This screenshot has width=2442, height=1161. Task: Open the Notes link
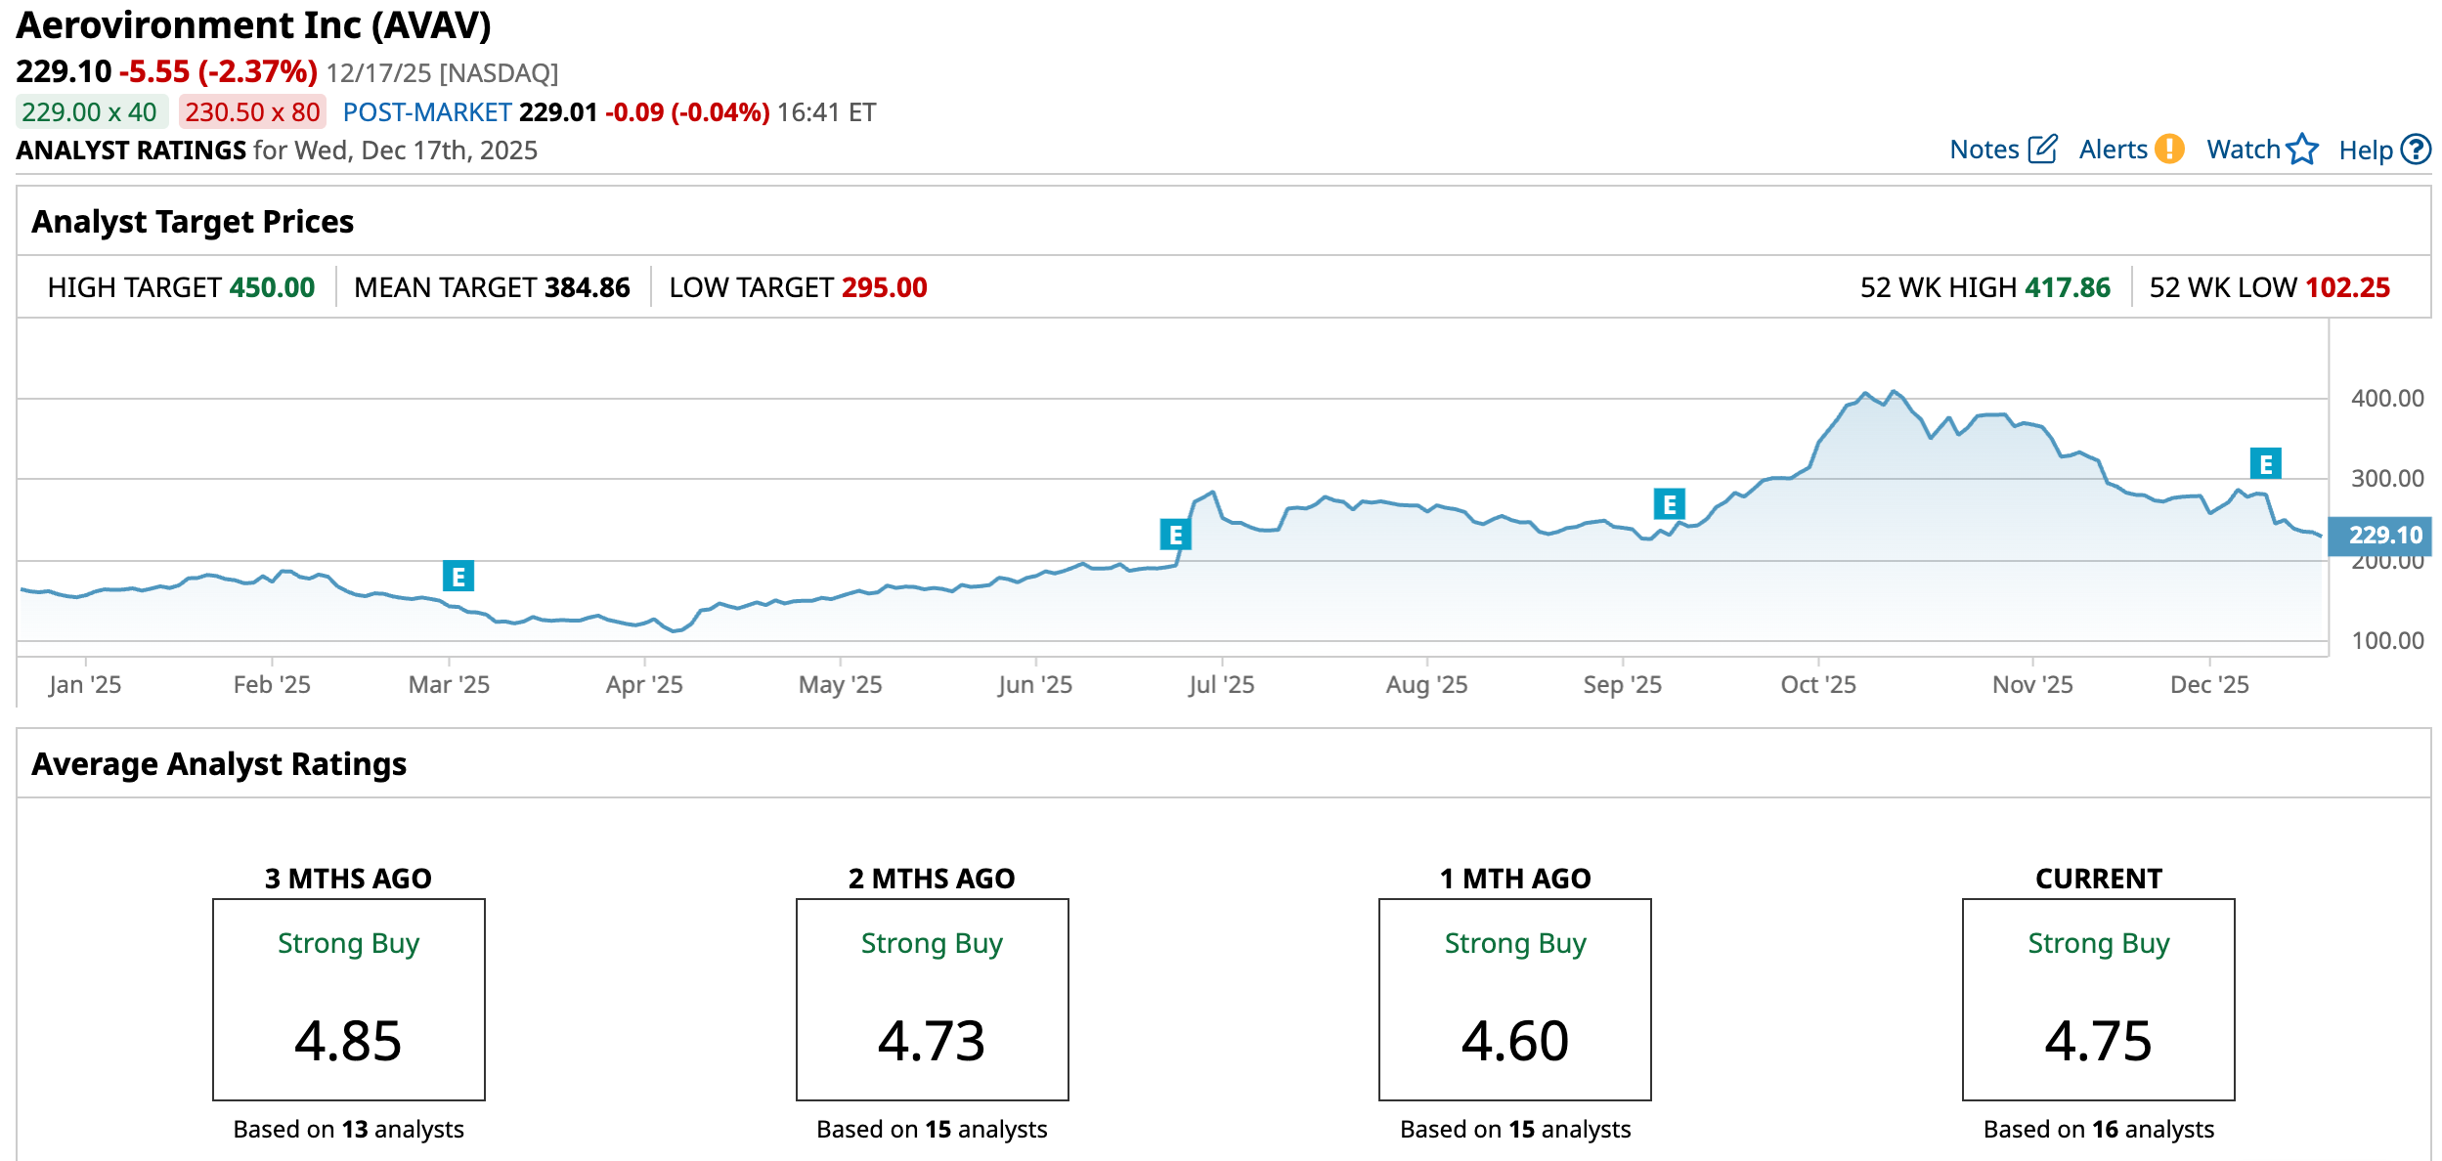pos(1984,150)
